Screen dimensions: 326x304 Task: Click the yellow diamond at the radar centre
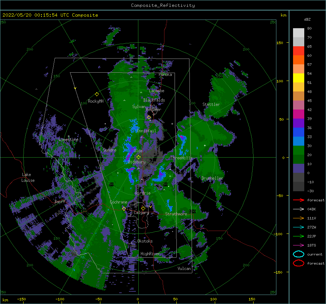[x=138, y=157]
